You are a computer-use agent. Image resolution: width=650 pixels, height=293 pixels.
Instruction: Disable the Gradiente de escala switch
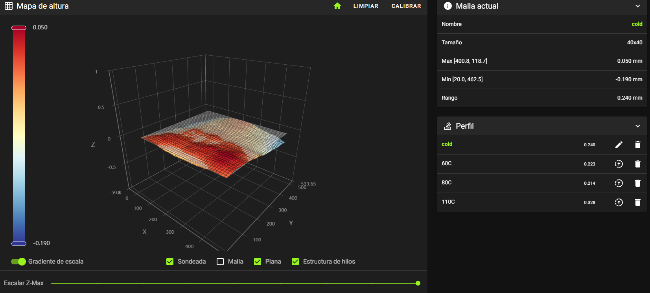(18, 262)
